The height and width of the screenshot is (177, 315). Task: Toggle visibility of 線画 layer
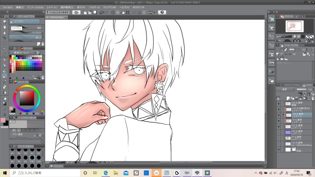coord(279,104)
